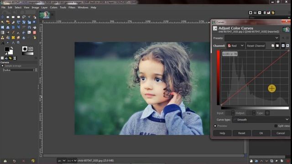Click the Help button in Curves dialog
The image size is (292, 164).
tap(222, 133)
